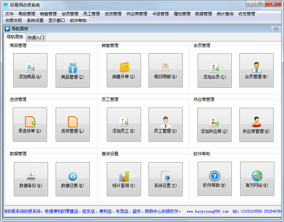Viewport: 284px width, 222px height.
Task: Click the QQ number text in status bar
Action: click(x=257, y=211)
